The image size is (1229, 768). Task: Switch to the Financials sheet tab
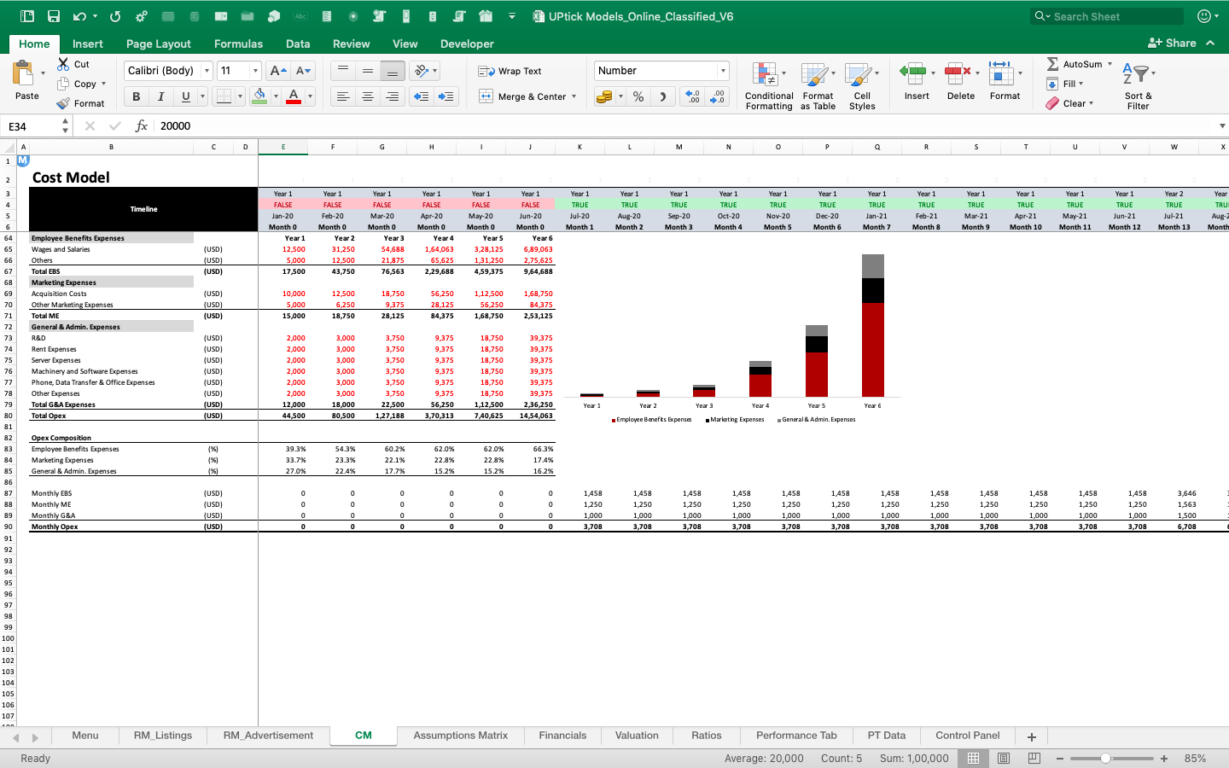point(562,736)
